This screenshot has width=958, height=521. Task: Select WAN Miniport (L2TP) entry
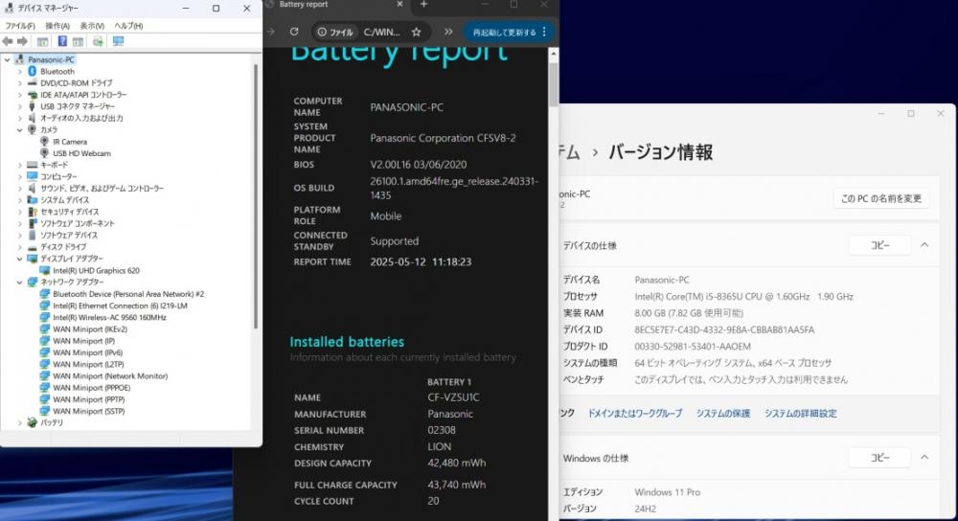tap(88, 365)
